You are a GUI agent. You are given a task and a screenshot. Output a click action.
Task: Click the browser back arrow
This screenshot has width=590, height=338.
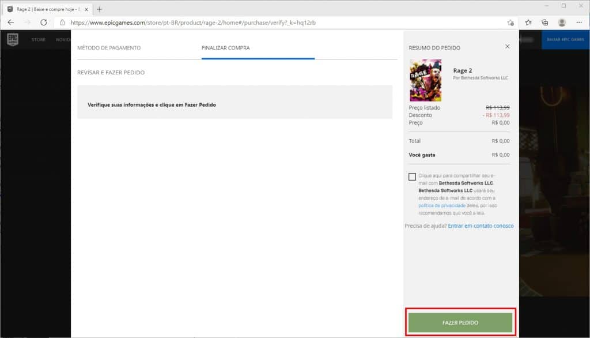tap(10, 22)
